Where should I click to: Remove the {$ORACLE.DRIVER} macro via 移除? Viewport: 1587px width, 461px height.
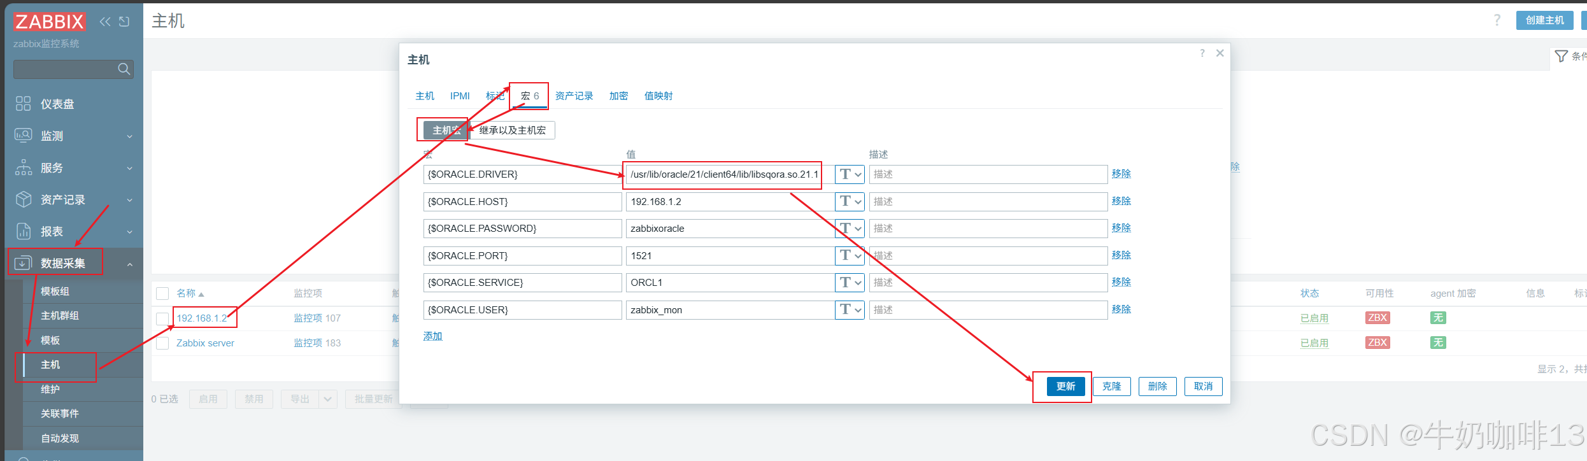tap(1121, 174)
